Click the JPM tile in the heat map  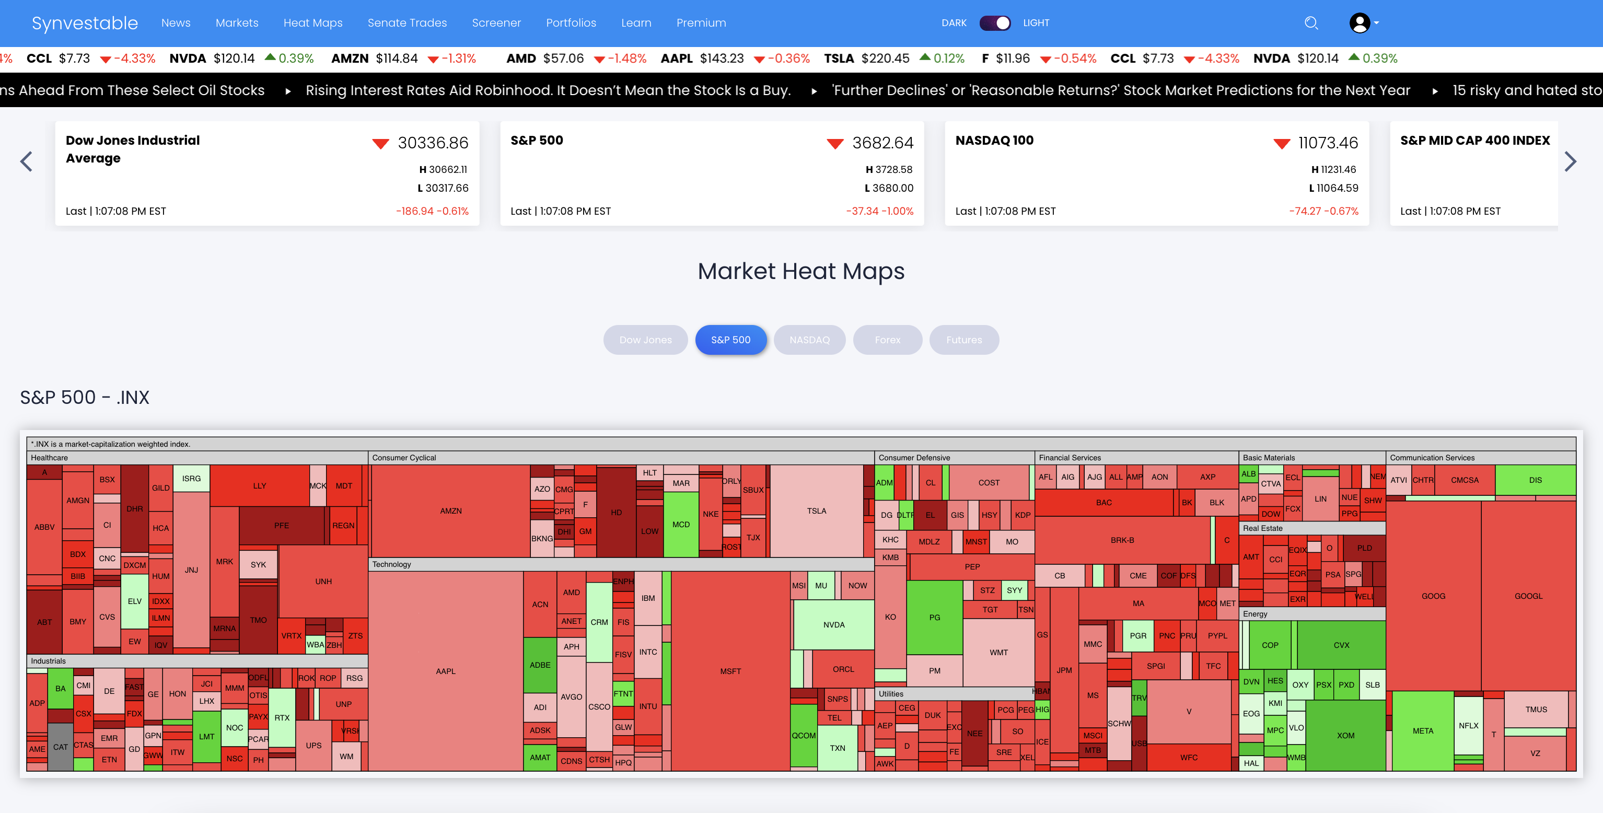pyautogui.click(x=1064, y=670)
